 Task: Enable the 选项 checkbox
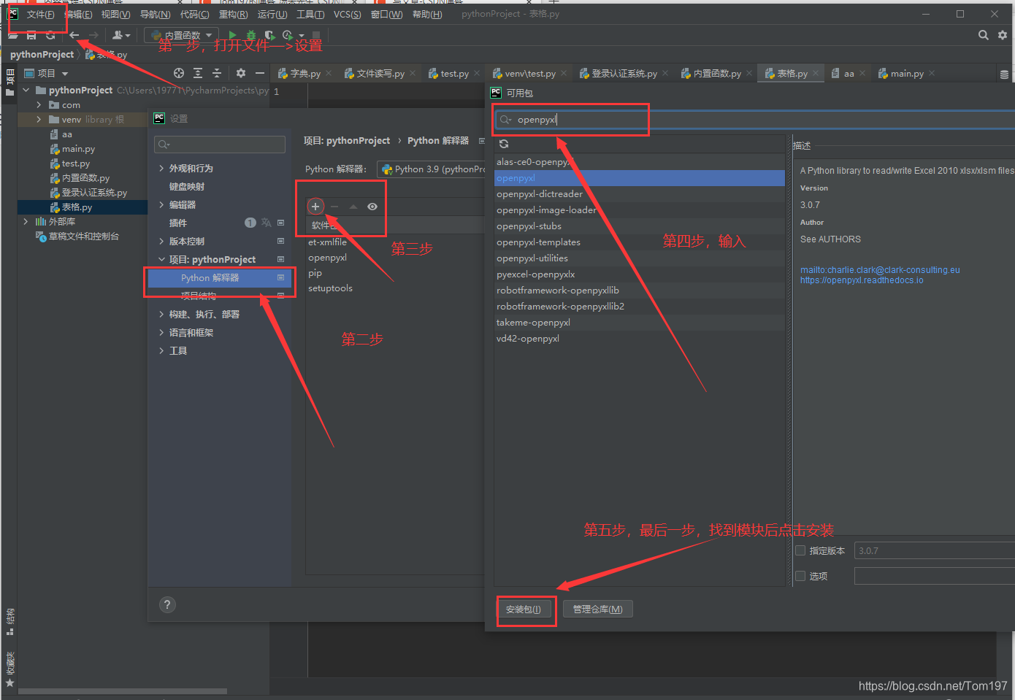800,576
